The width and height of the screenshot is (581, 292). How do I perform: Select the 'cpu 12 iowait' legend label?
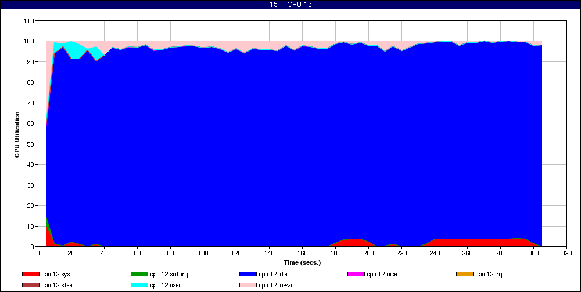277,286
